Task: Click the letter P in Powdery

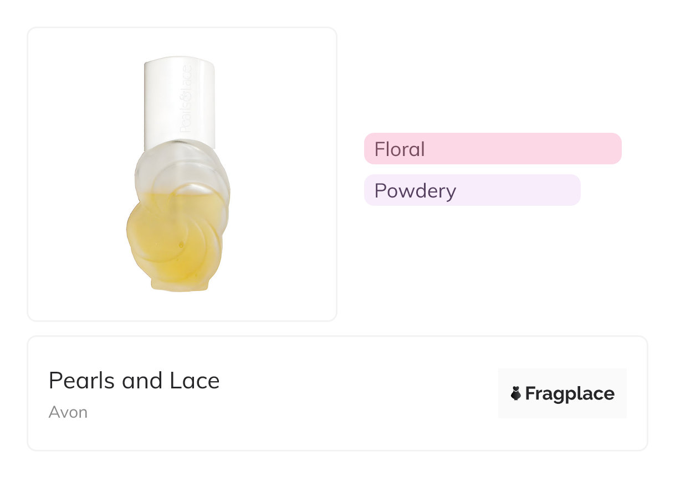Action: tap(380, 190)
